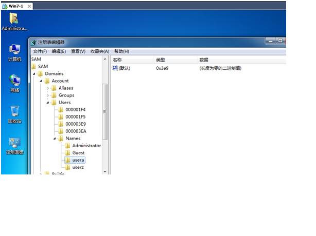Sort by the 名称 column header
Screen dimensions: 316x236
pyautogui.click(x=132, y=60)
